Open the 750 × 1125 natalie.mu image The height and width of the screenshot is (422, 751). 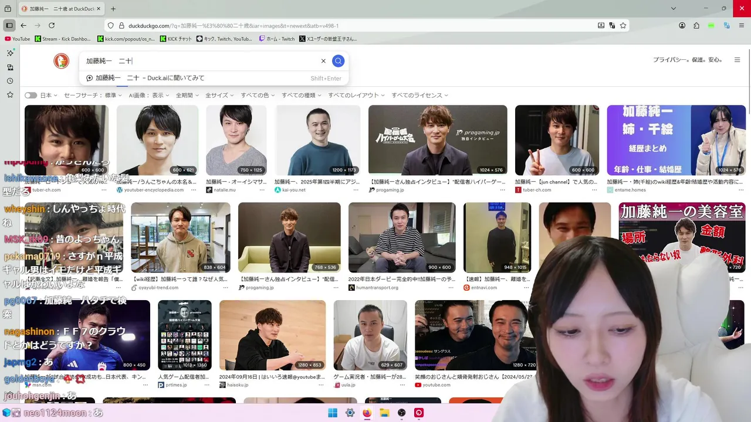(x=236, y=140)
